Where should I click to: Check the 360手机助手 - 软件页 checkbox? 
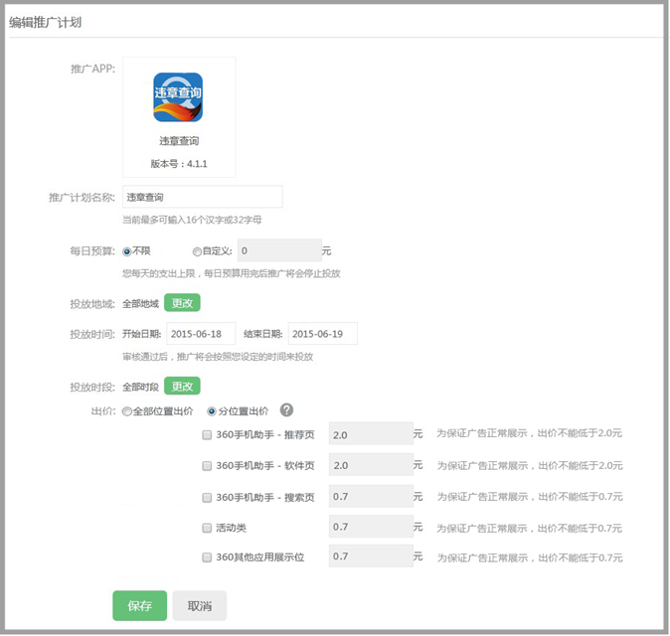207,466
